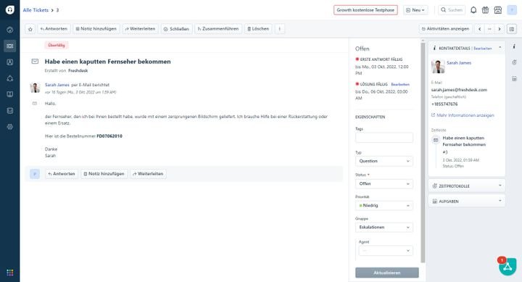Click the ellipsis between the ticket navigation arrows
Image resolution: width=522 pixels, height=282 pixels.
point(489,29)
